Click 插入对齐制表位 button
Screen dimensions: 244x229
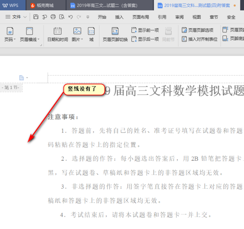point(200,39)
